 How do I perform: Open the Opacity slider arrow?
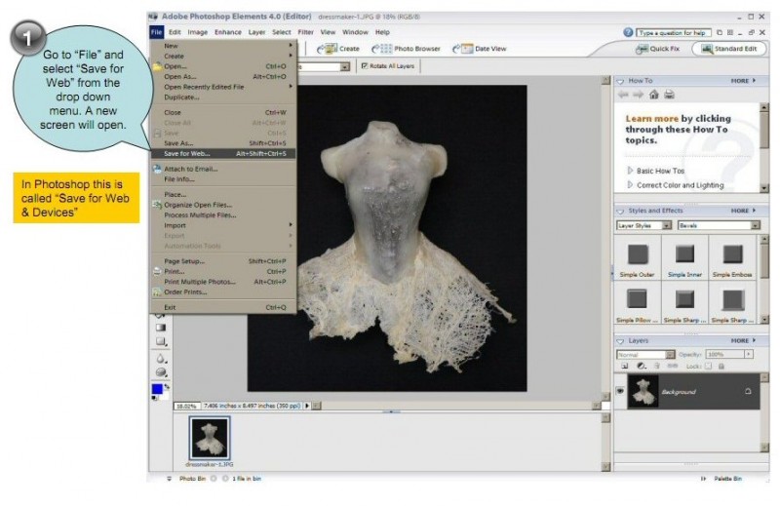[748, 354]
